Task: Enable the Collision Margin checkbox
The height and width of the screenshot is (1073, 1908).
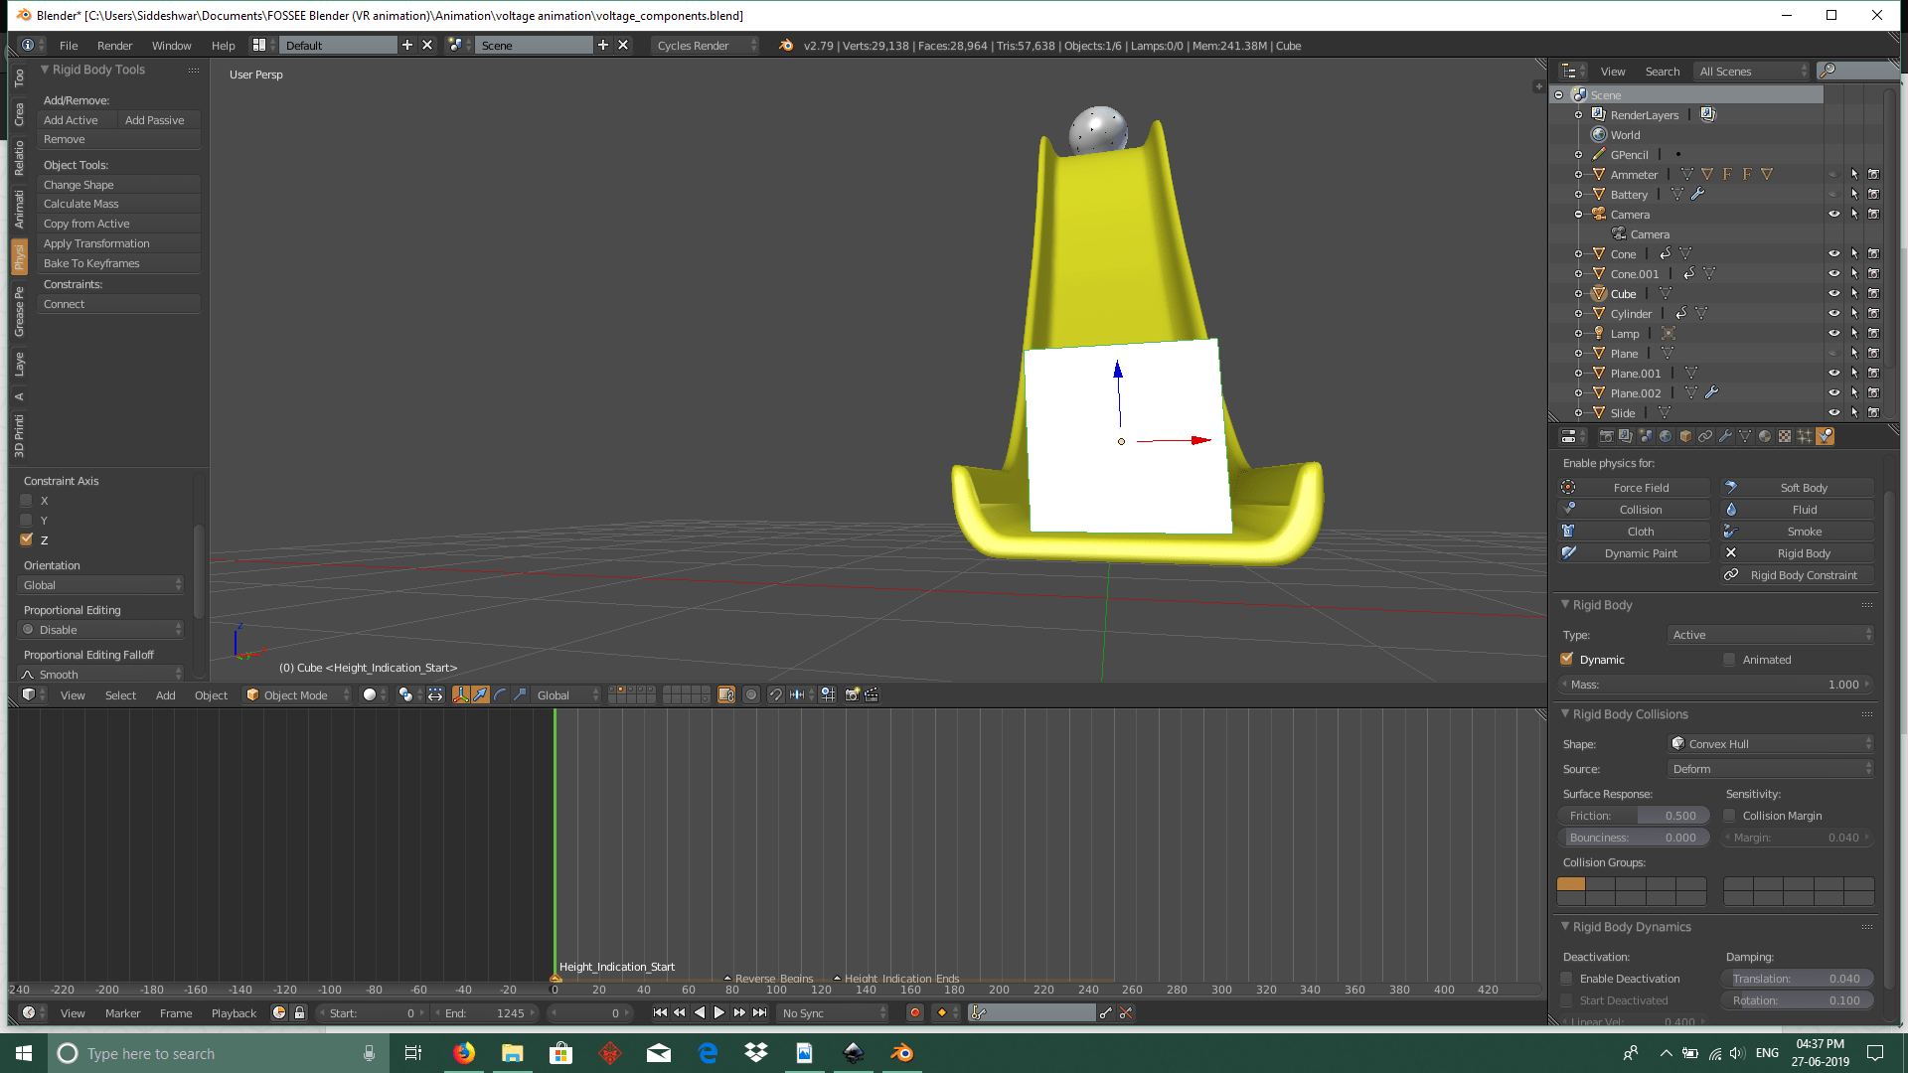Action: pyautogui.click(x=1729, y=815)
